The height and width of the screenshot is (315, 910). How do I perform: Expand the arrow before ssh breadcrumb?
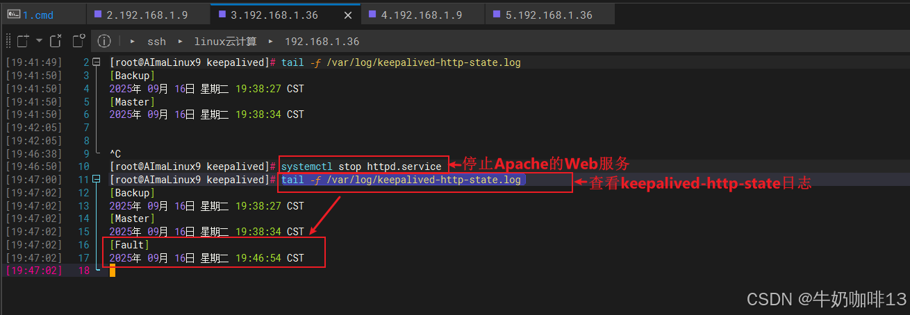tap(132, 42)
